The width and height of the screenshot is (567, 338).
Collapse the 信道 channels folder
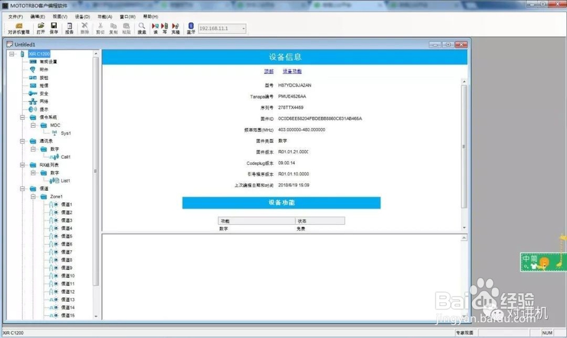point(23,189)
